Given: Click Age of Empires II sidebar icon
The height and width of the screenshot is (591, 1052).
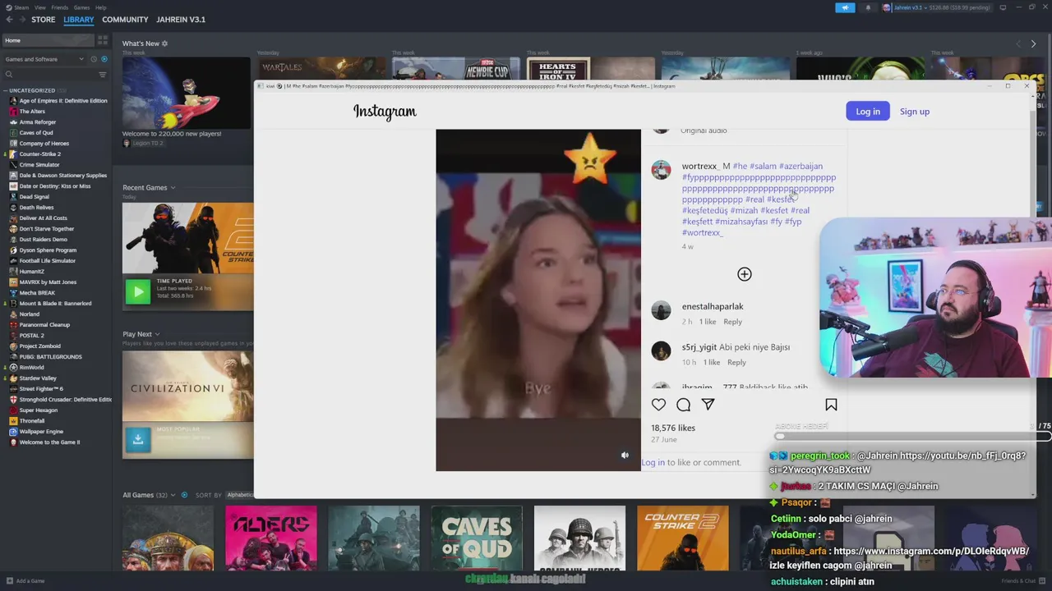Looking at the screenshot, I should (13, 101).
